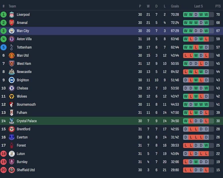
Task: Click the Goals column header
Action: pos(175,6)
